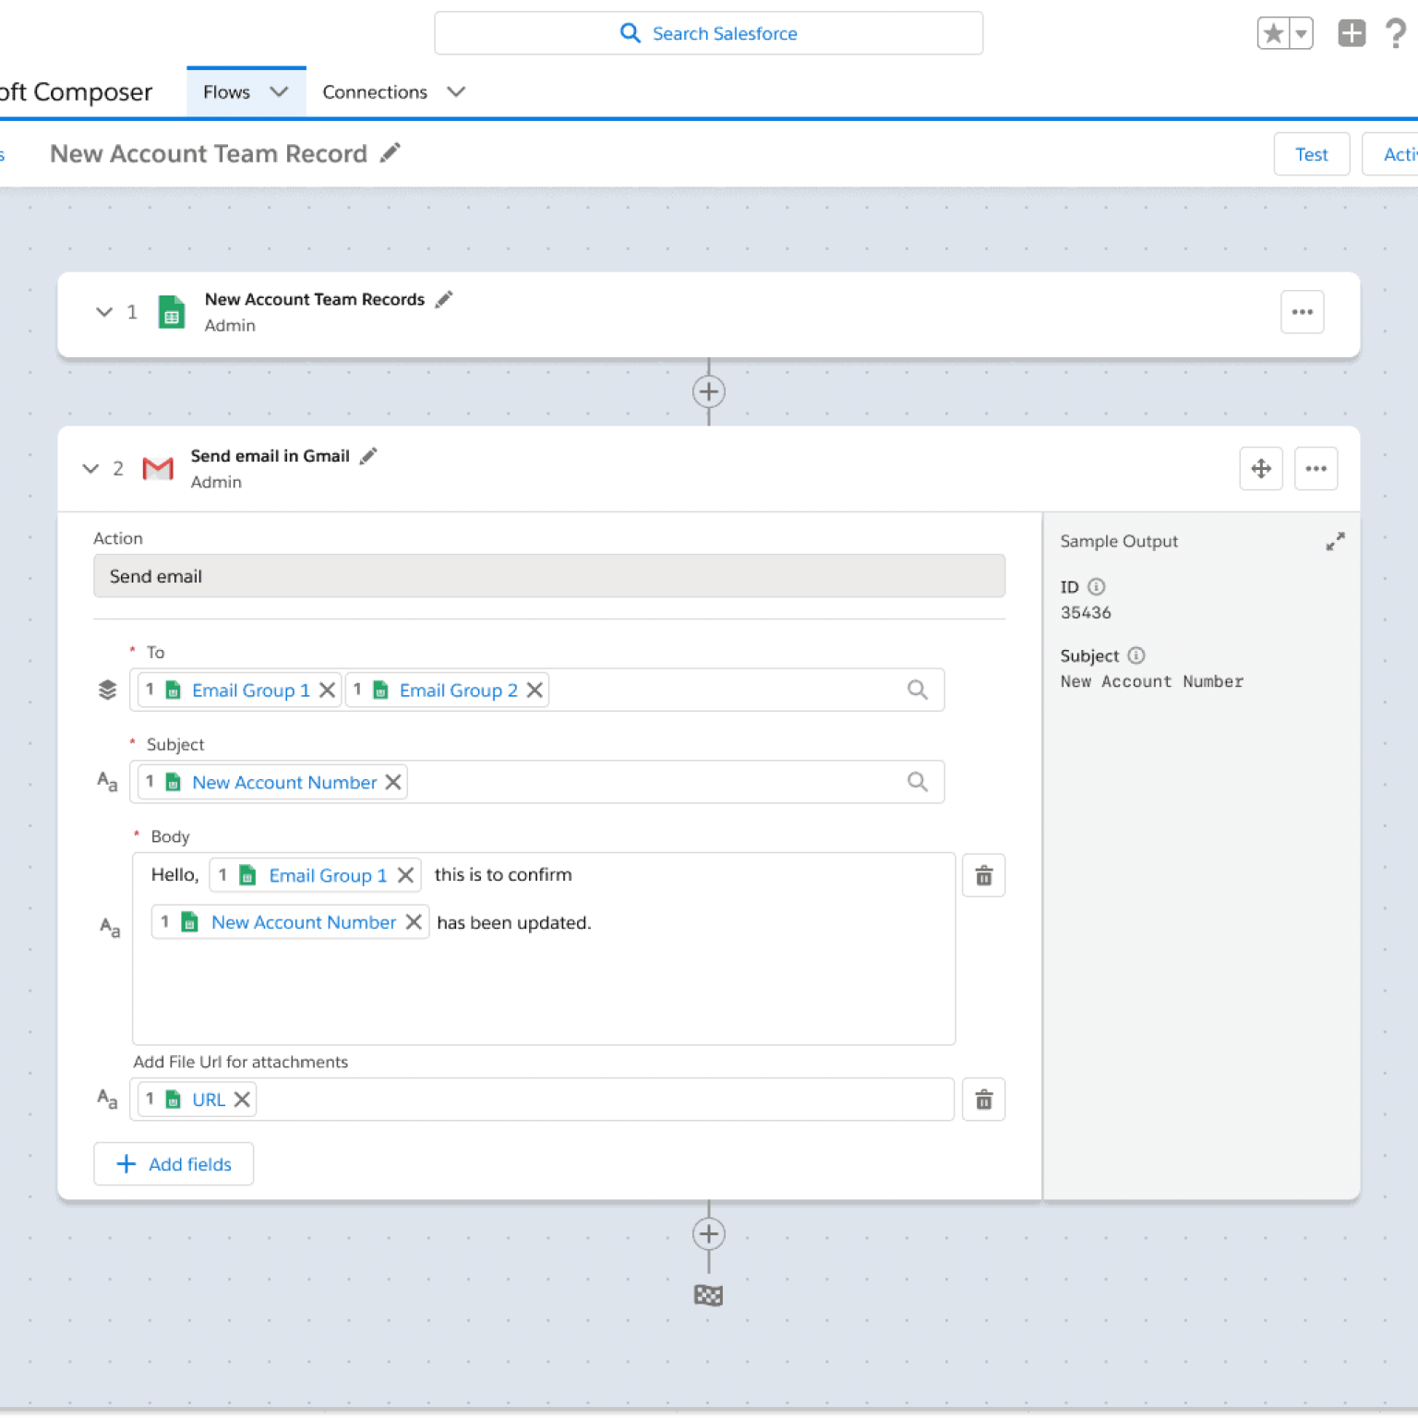This screenshot has height=1418, width=1418.
Task: Delete the Body field with trash icon
Action: (x=984, y=875)
